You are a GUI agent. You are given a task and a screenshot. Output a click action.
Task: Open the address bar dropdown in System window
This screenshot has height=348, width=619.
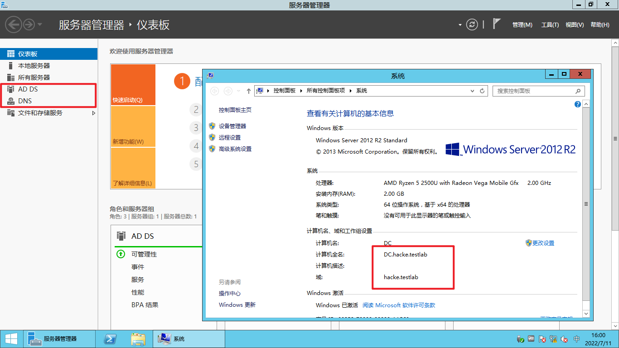472,91
